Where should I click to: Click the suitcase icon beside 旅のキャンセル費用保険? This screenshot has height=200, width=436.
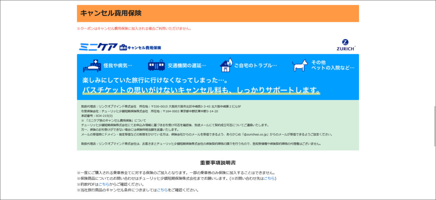point(123,48)
